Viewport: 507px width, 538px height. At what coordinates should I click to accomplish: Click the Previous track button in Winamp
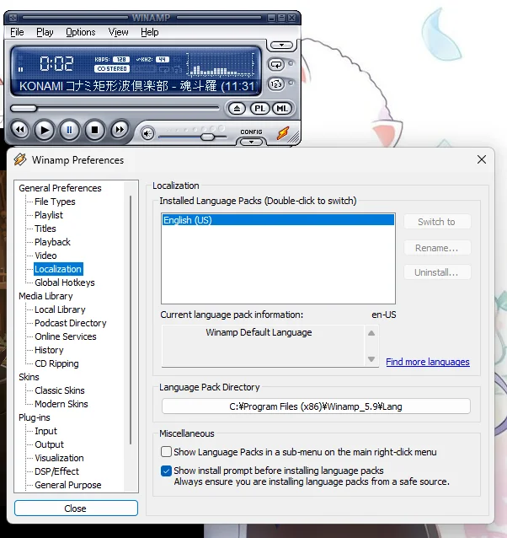(19, 130)
